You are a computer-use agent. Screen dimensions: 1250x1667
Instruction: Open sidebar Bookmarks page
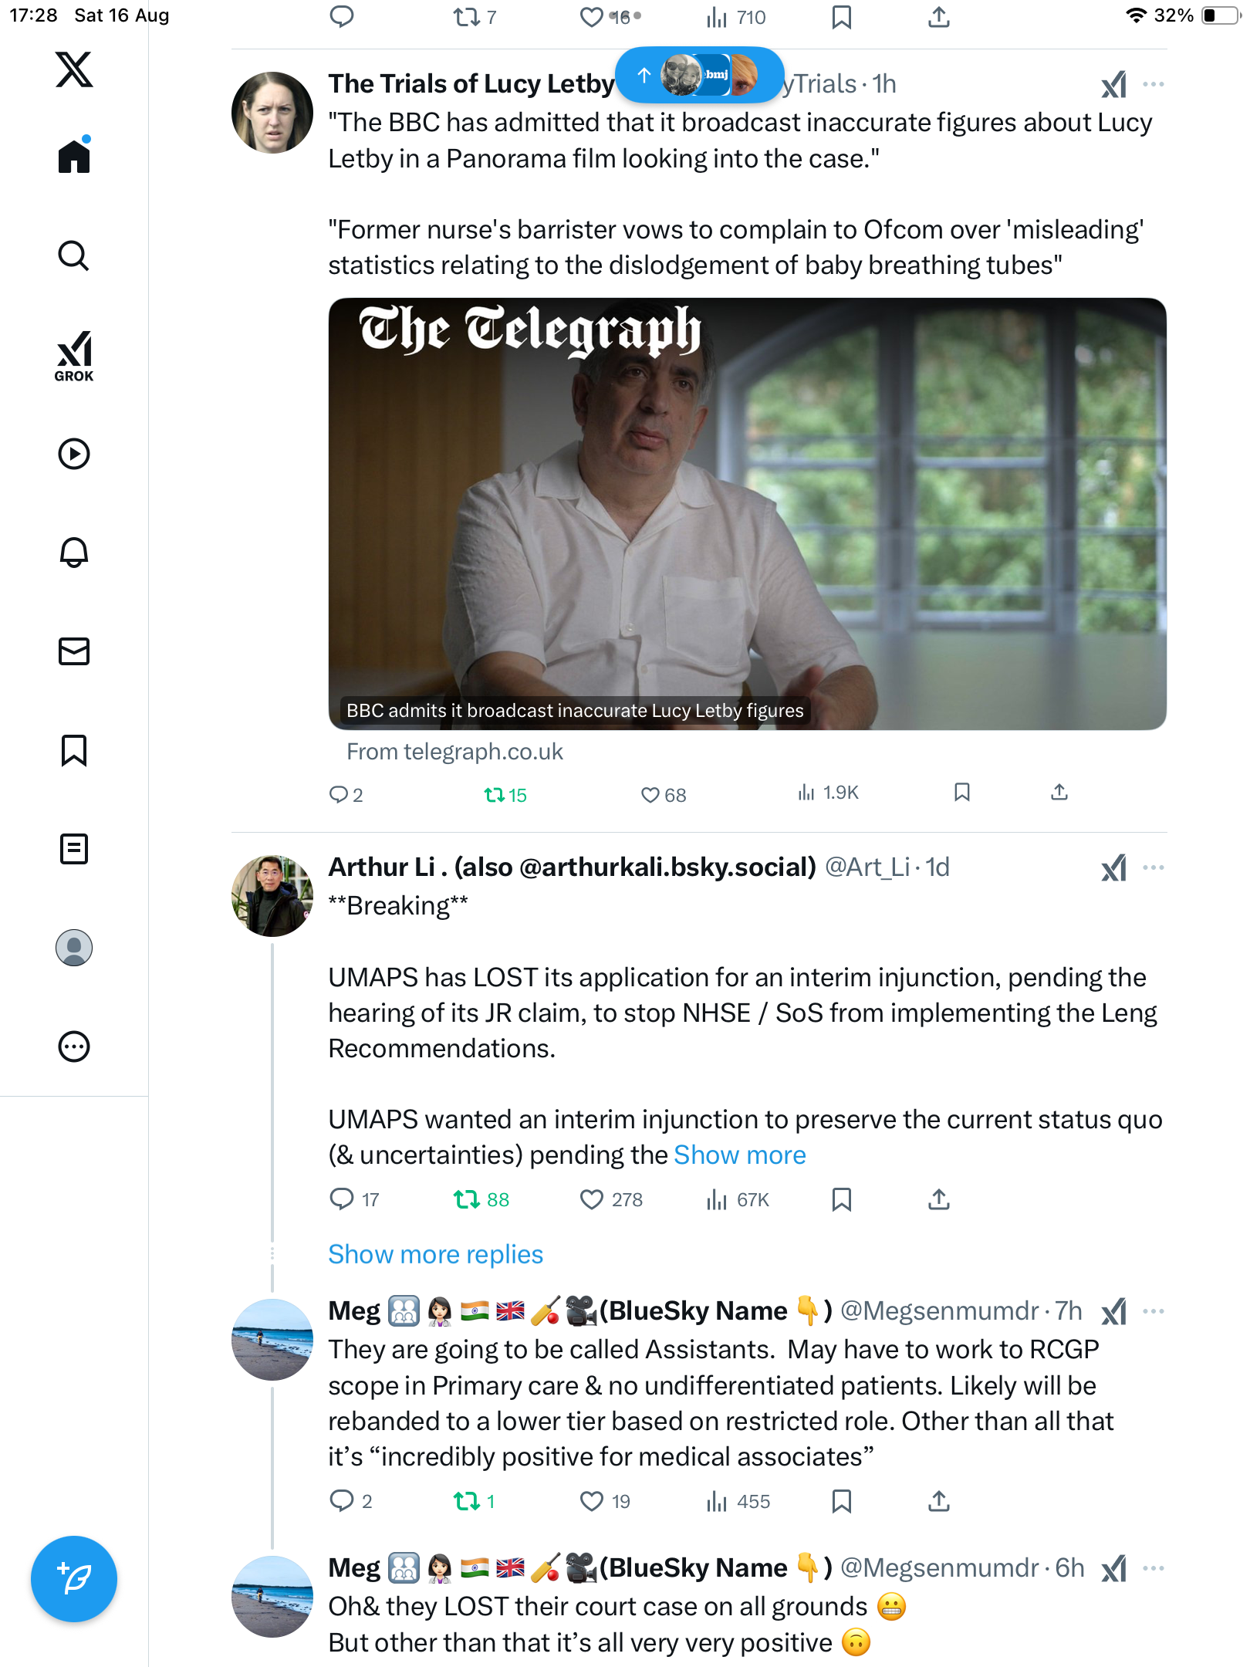(74, 750)
